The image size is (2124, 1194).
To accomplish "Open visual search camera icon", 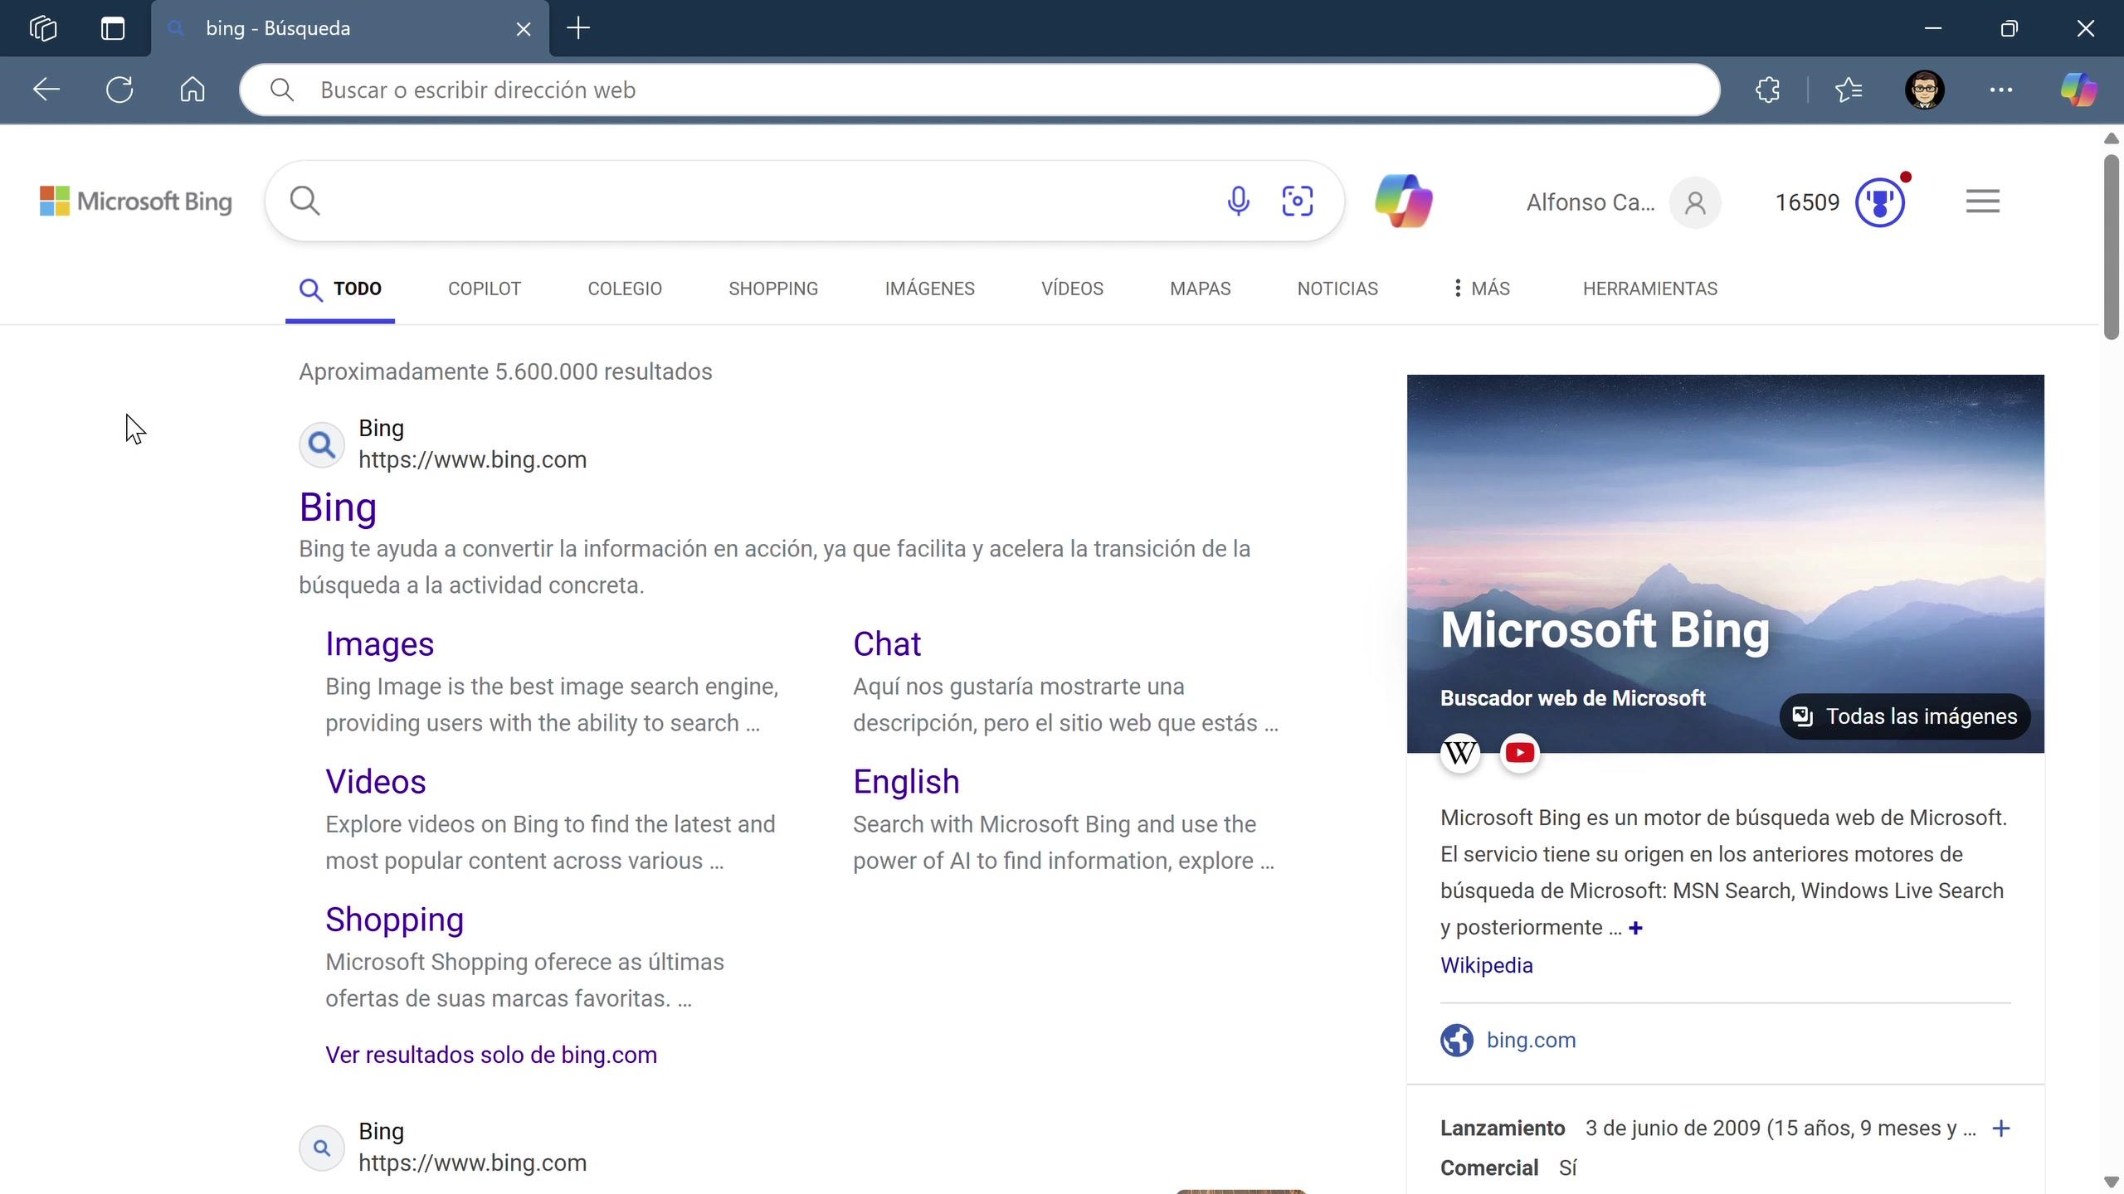I will [x=1297, y=201].
